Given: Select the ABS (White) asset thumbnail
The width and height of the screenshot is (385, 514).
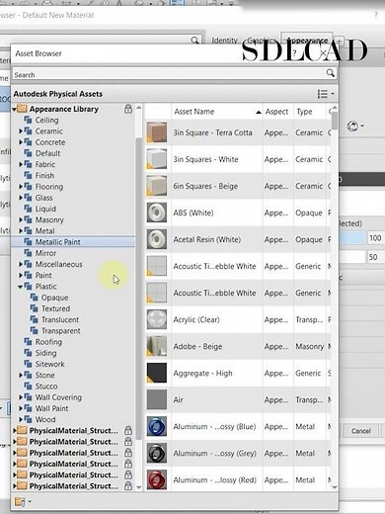Looking at the screenshot, I should pyautogui.click(x=157, y=213).
